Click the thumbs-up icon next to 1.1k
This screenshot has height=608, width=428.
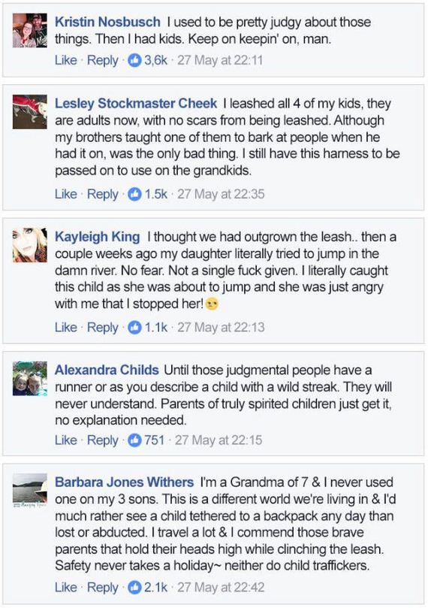pos(134,327)
